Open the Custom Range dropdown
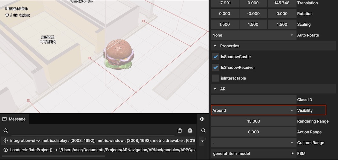338x160 pixels. point(253,143)
